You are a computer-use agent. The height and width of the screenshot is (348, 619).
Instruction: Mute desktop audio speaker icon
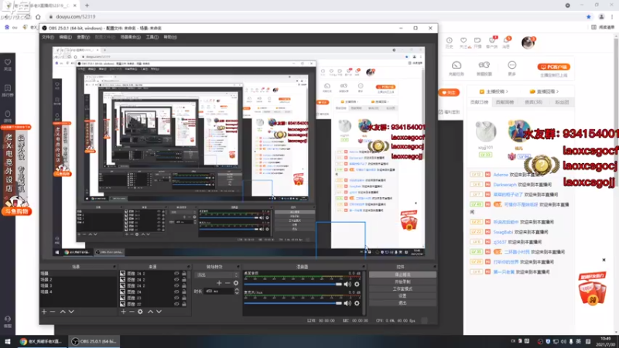point(347,284)
